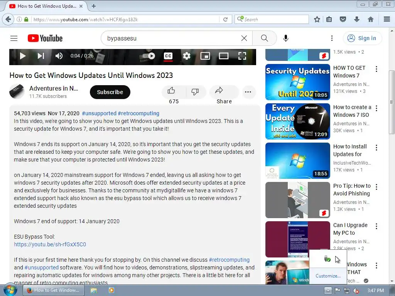Image resolution: width=395 pixels, height=296 pixels.
Task: Play the video
Action: tap(23, 56)
